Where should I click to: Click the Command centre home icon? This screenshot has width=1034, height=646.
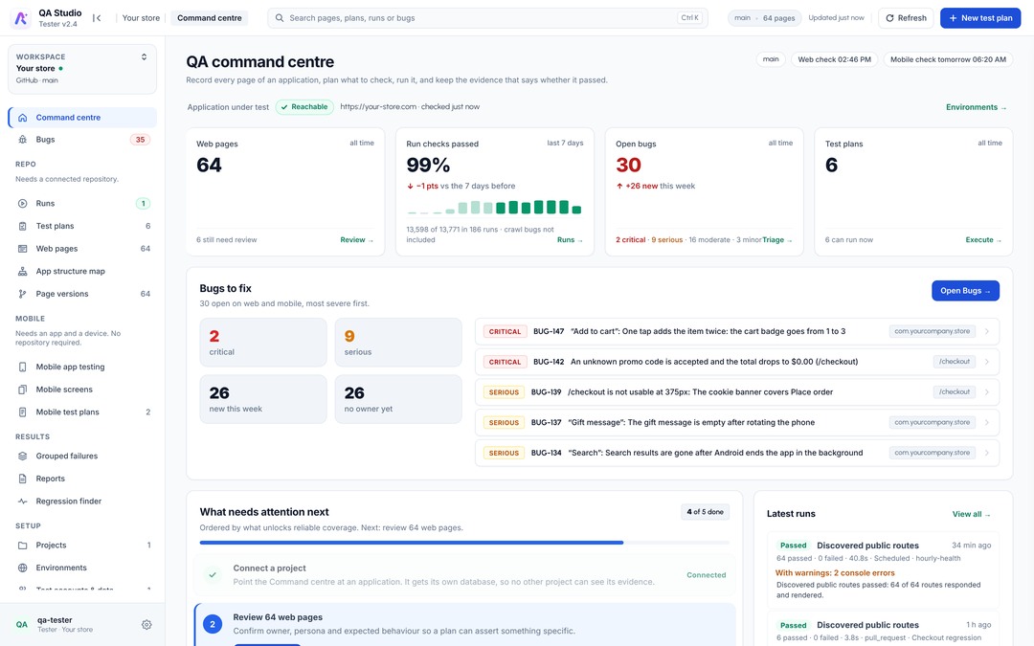click(22, 118)
